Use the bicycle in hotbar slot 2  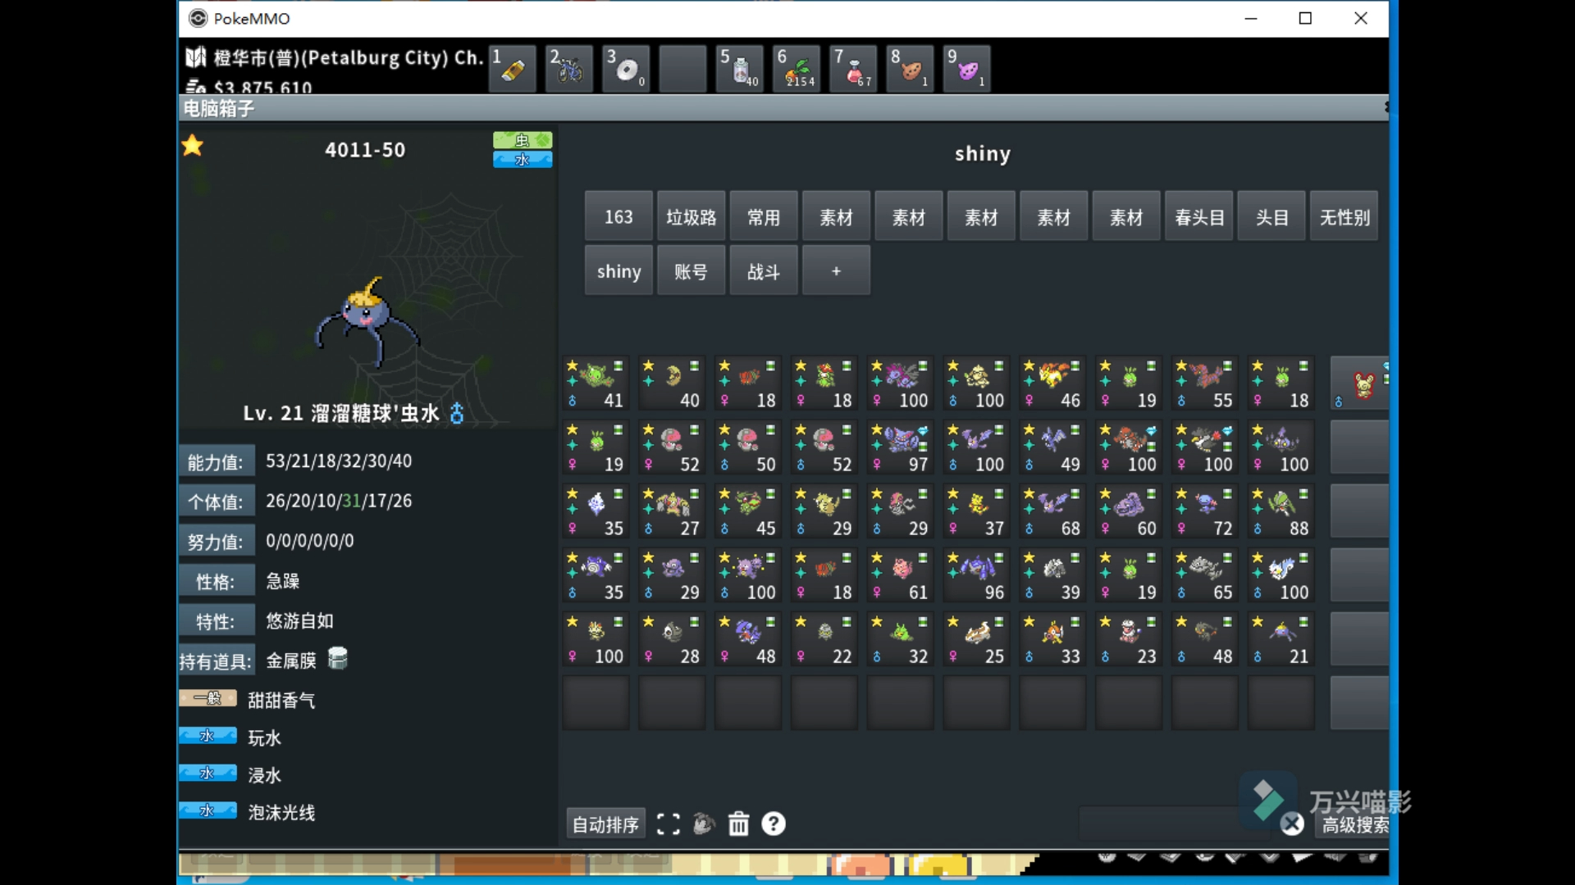click(569, 70)
